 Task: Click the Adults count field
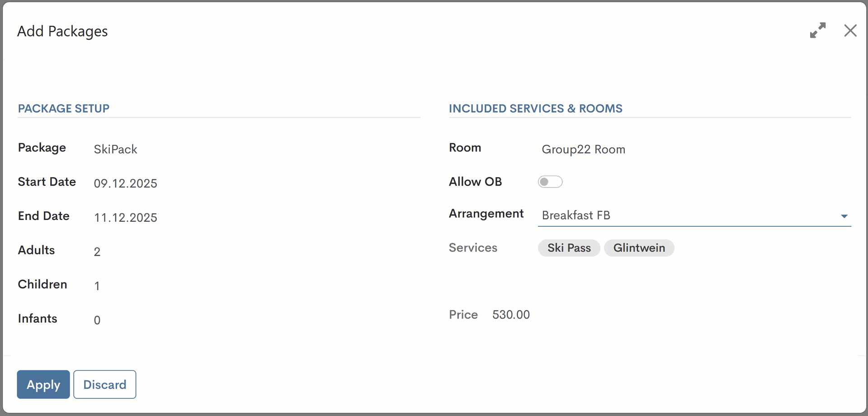(97, 252)
